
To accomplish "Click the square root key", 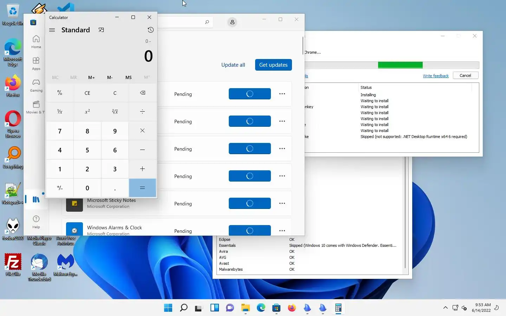I will pyautogui.click(x=115, y=112).
